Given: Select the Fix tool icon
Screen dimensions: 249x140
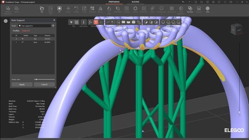Looking at the screenshot, I should pyautogui.click(x=60, y=9).
